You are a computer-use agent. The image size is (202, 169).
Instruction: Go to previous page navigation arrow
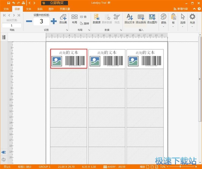(9, 15)
